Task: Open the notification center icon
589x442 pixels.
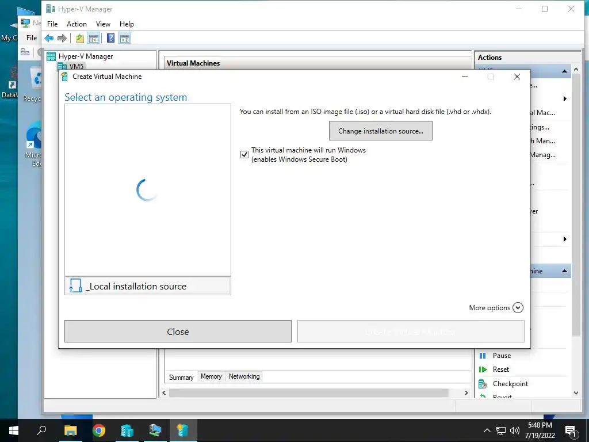Action: pyautogui.click(x=571, y=430)
